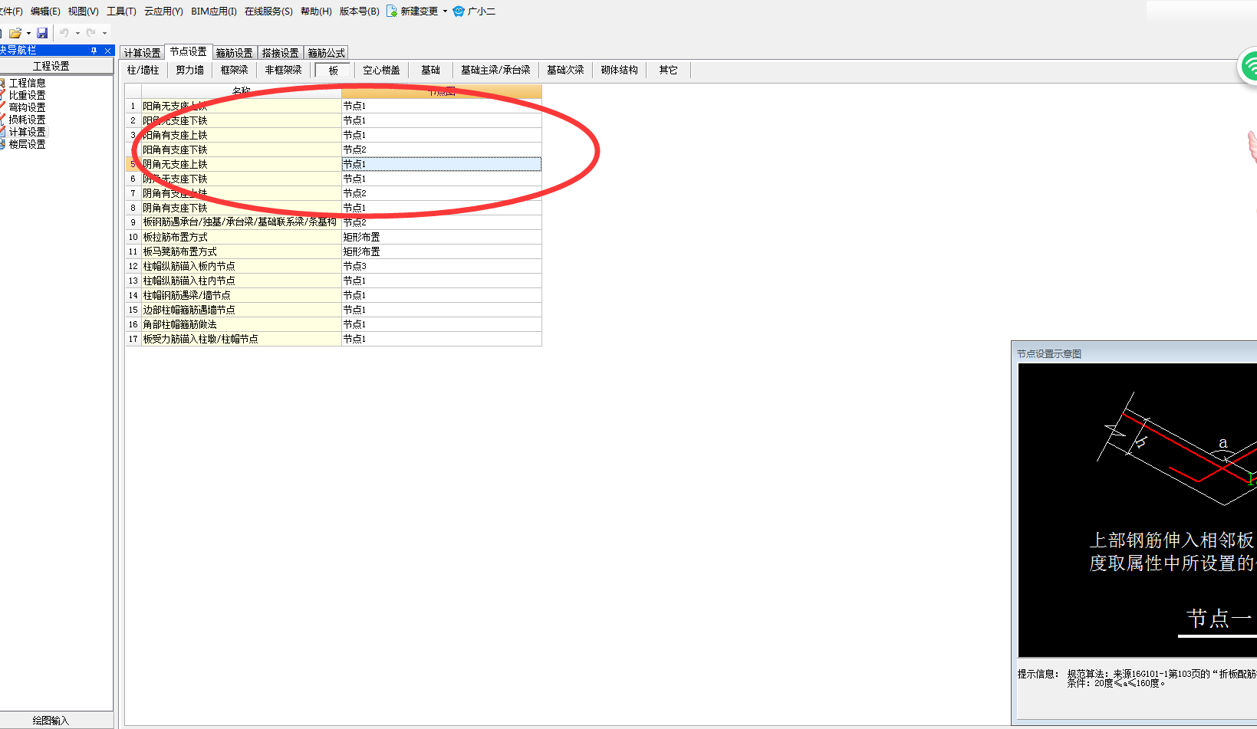Open the 新建变更 dropdown arrow
The image size is (1257, 729).
click(445, 11)
